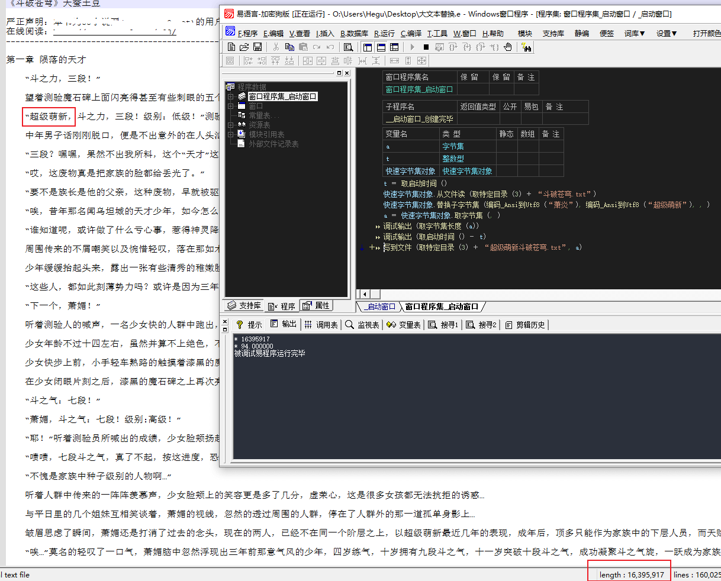This screenshot has height=581, width=721.
Task: Click the hand-shaped breakpoint icon
Action: click(x=507, y=47)
